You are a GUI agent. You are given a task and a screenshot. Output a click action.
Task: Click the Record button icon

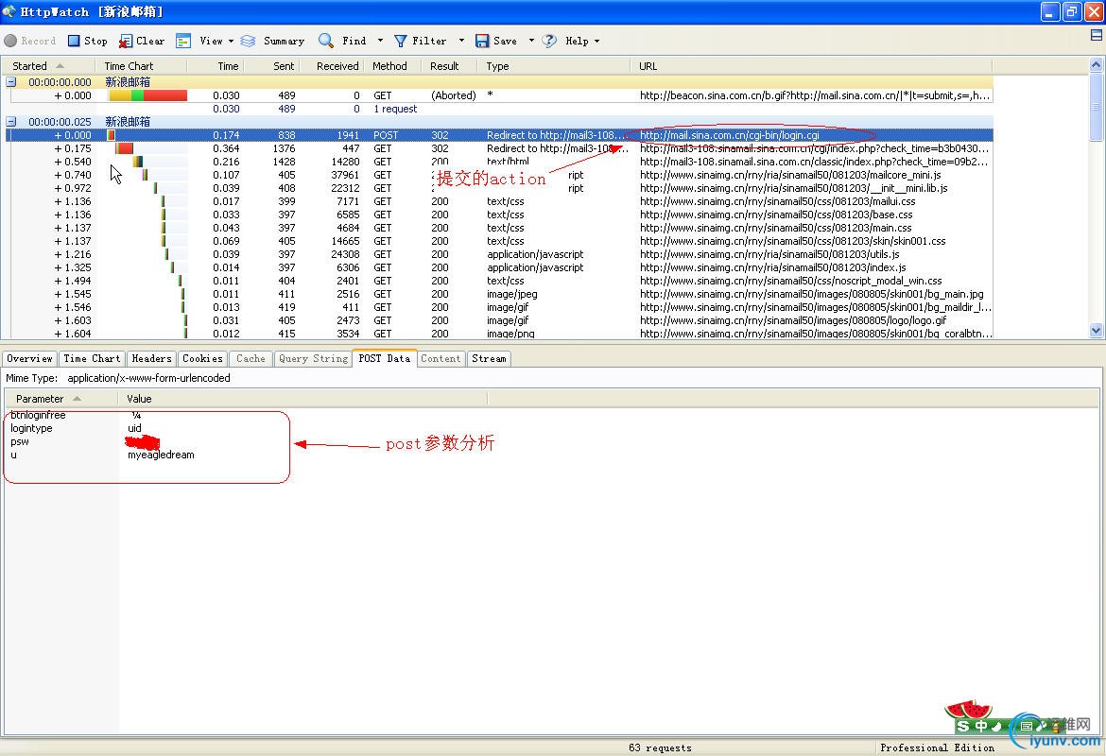10,41
